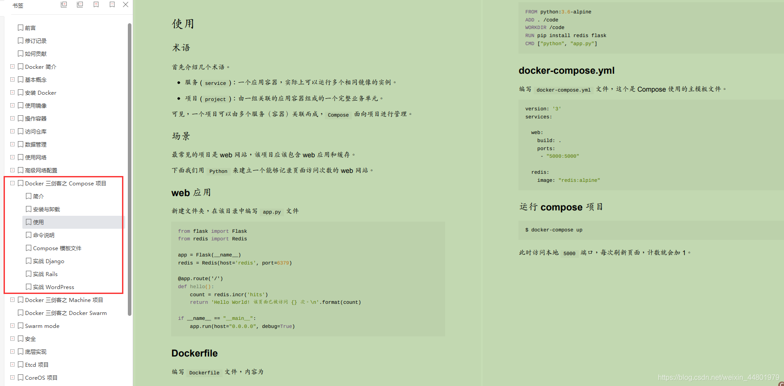The height and width of the screenshot is (386, 784).
Task: Collapse the Docker 三剑客之 Compose 项目 node
Action: point(13,183)
